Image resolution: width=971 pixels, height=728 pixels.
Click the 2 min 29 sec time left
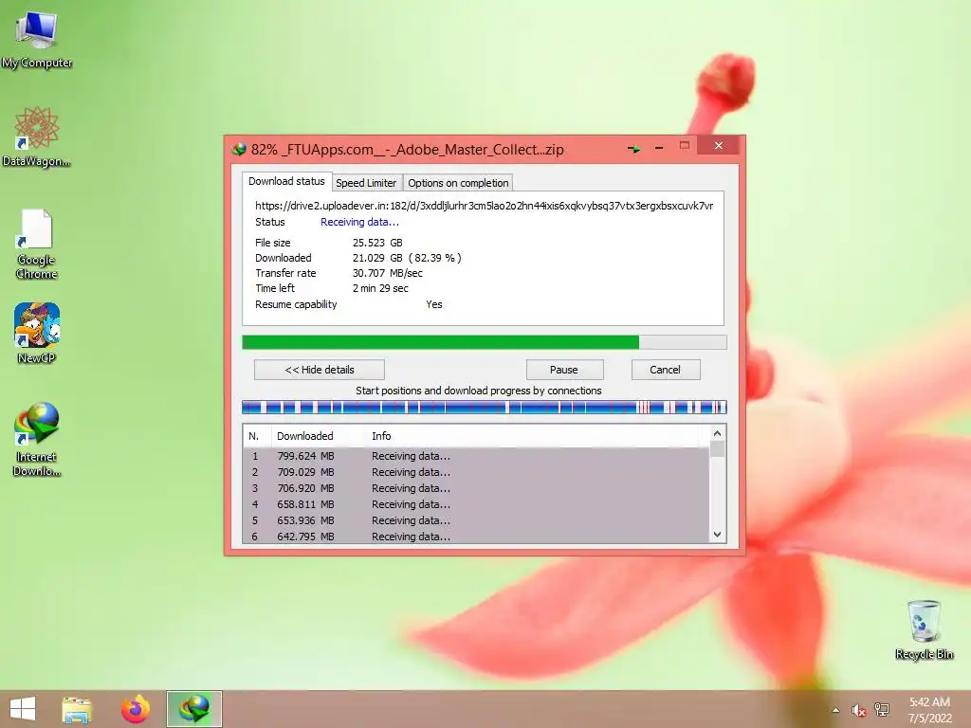[380, 288]
